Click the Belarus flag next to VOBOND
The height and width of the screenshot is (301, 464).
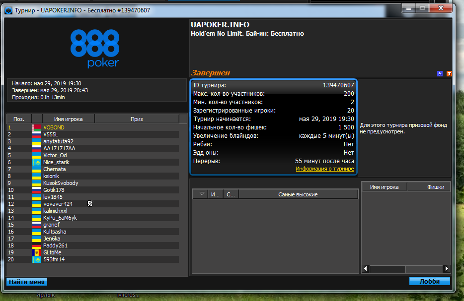pos(37,127)
